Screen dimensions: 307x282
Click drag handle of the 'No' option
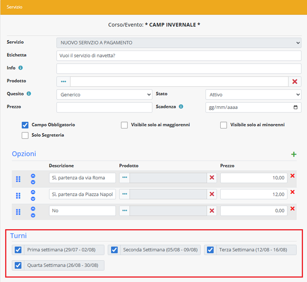click(19, 212)
